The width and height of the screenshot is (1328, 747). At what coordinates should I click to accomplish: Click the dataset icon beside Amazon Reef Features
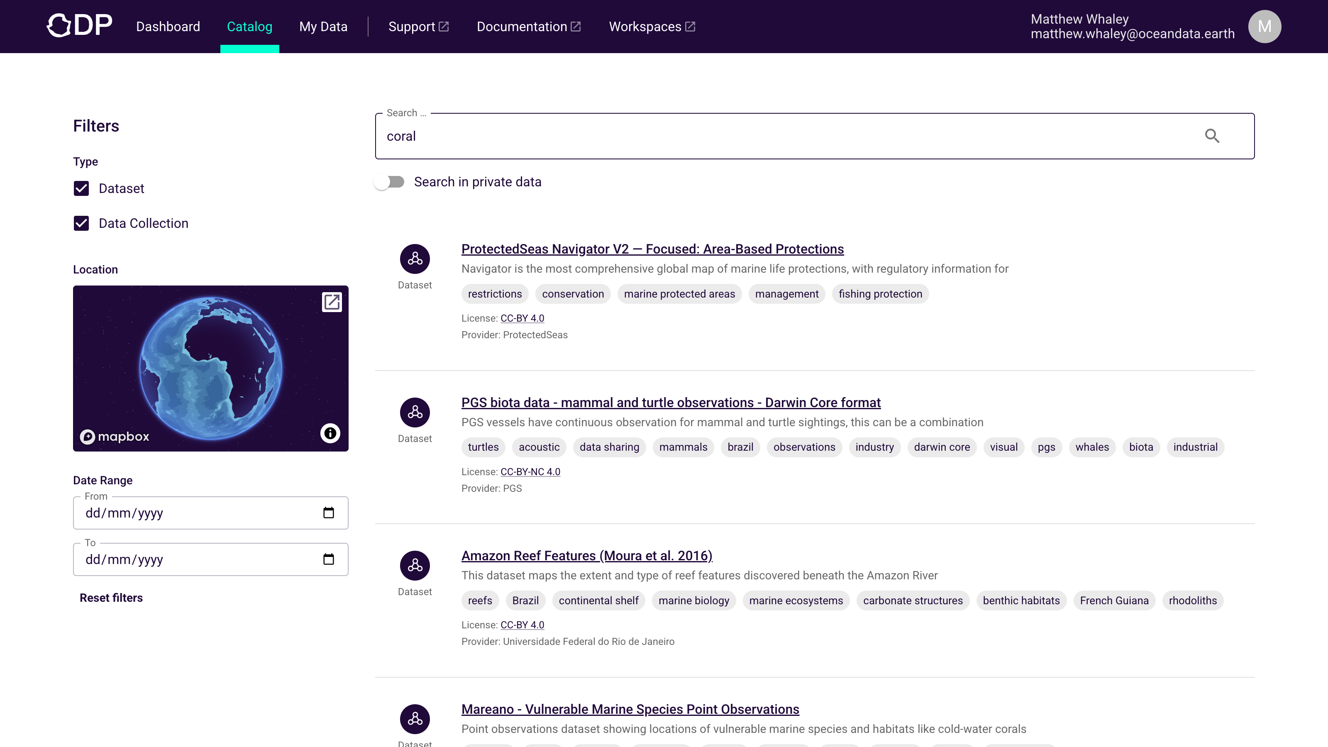415,566
